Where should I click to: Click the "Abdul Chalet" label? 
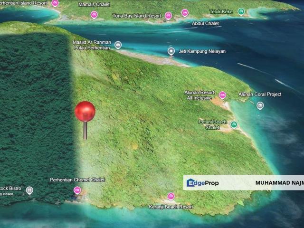[205, 23]
